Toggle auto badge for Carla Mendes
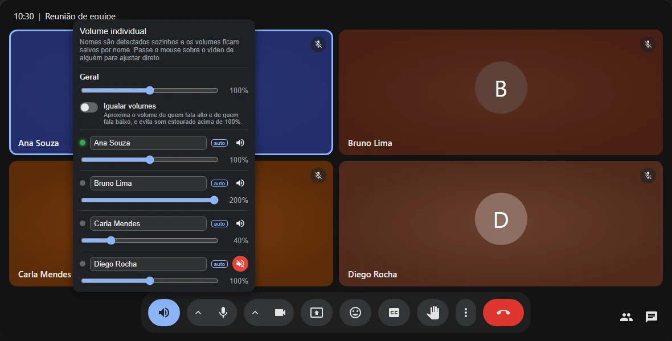This screenshot has height=341, width=672. [219, 223]
